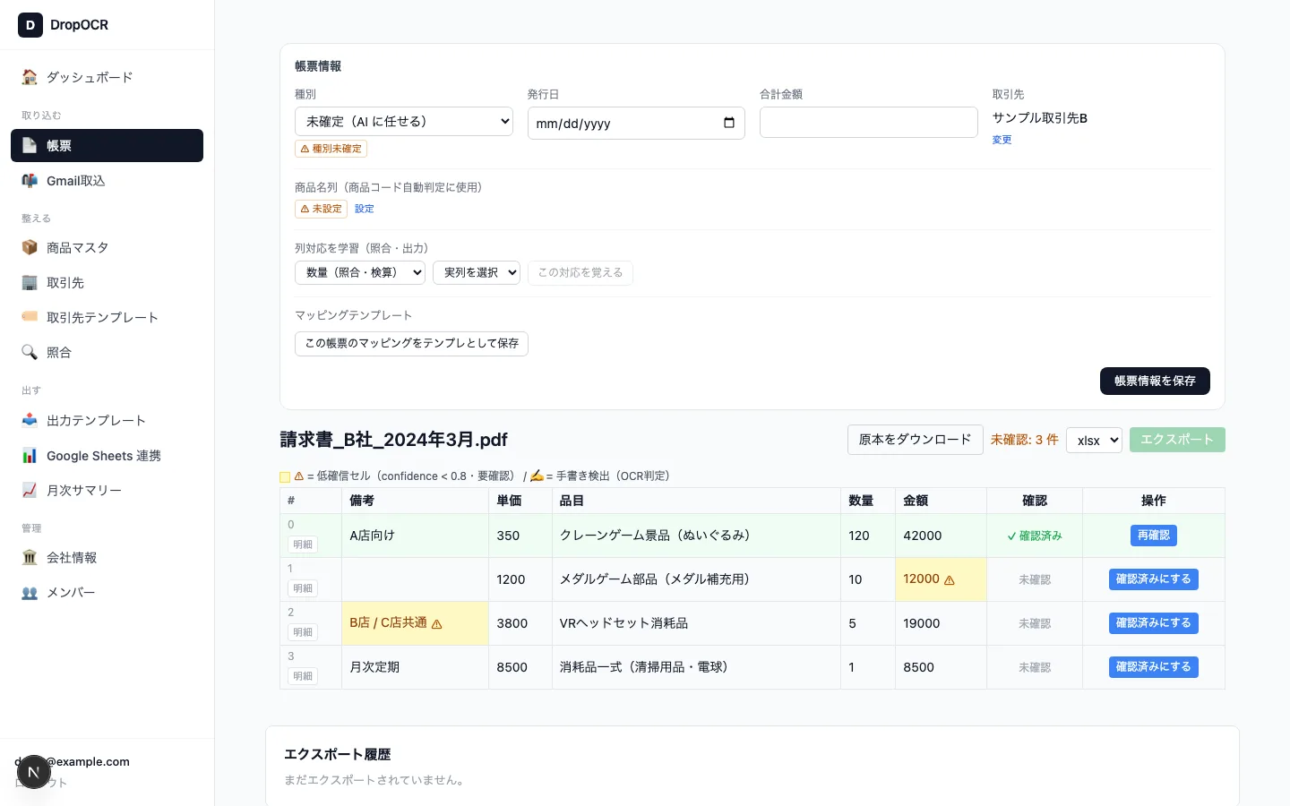Click 再確認 button in row 0
Image resolution: width=1290 pixels, height=806 pixels.
pyautogui.click(x=1154, y=536)
